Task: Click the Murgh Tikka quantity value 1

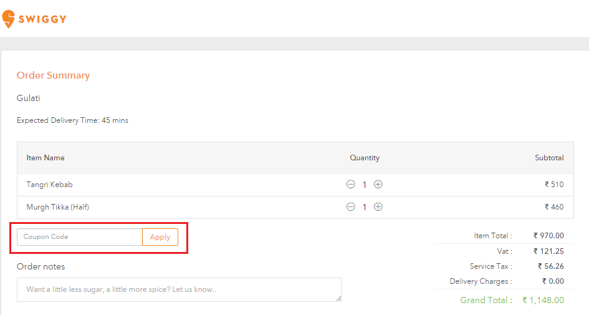Action: tap(365, 207)
